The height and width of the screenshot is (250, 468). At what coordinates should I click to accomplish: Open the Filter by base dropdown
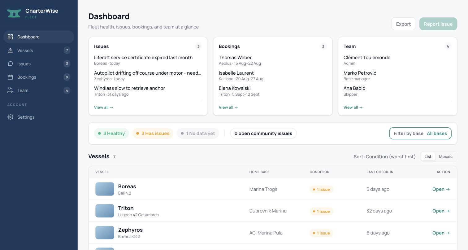pyautogui.click(x=420, y=133)
